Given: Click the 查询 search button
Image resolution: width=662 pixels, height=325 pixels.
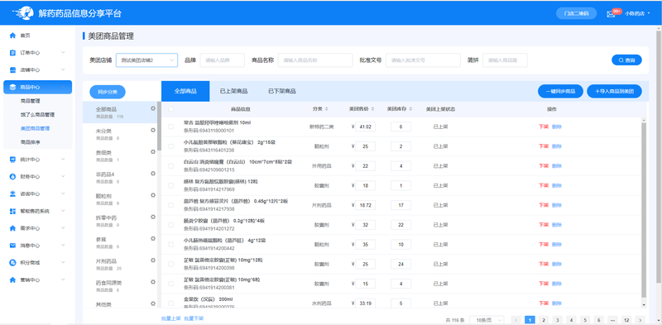Looking at the screenshot, I should tap(626, 60).
